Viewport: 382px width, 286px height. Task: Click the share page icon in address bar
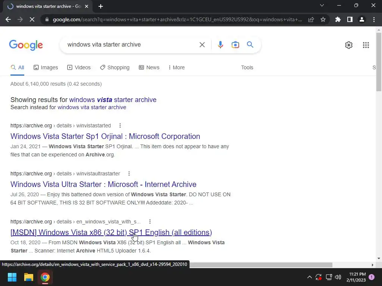311,19
